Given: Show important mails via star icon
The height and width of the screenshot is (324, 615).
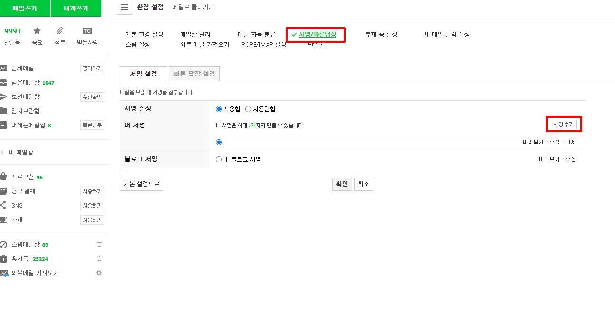Looking at the screenshot, I should 37,31.
